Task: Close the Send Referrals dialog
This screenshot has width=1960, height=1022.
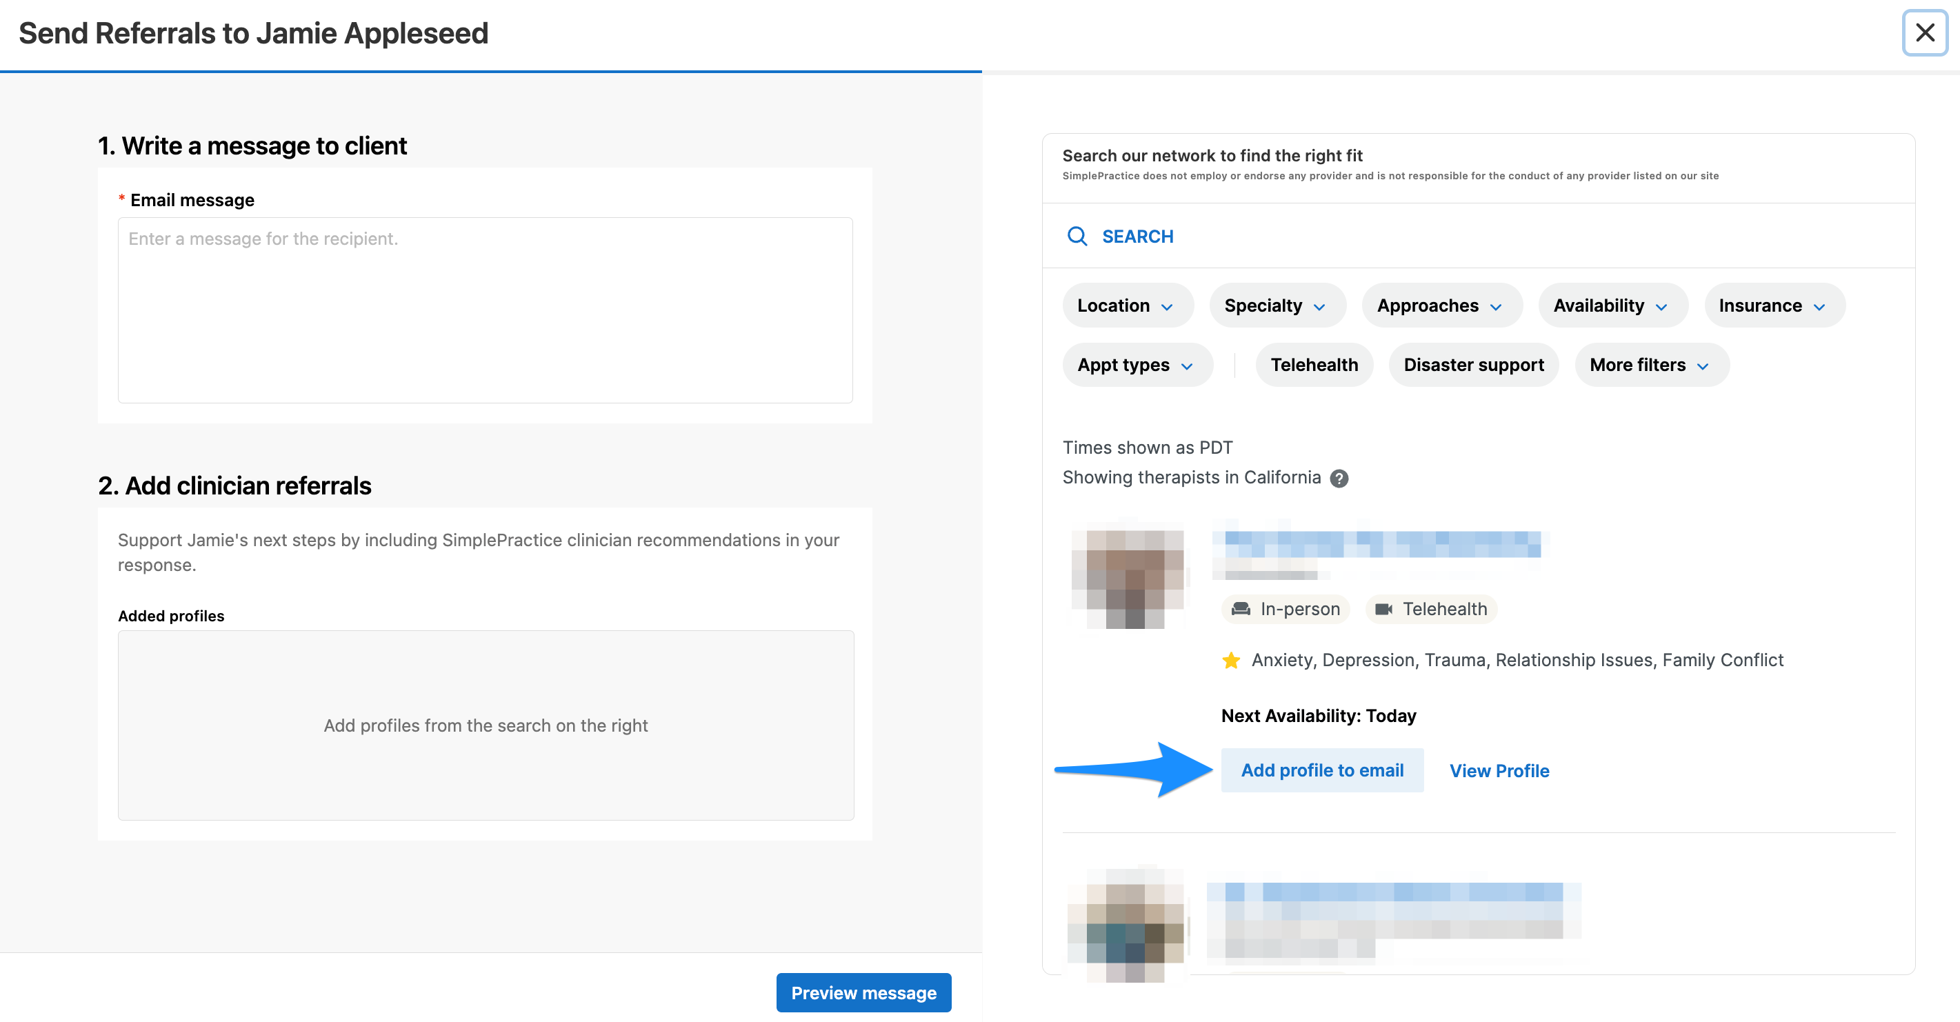Action: [1924, 32]
